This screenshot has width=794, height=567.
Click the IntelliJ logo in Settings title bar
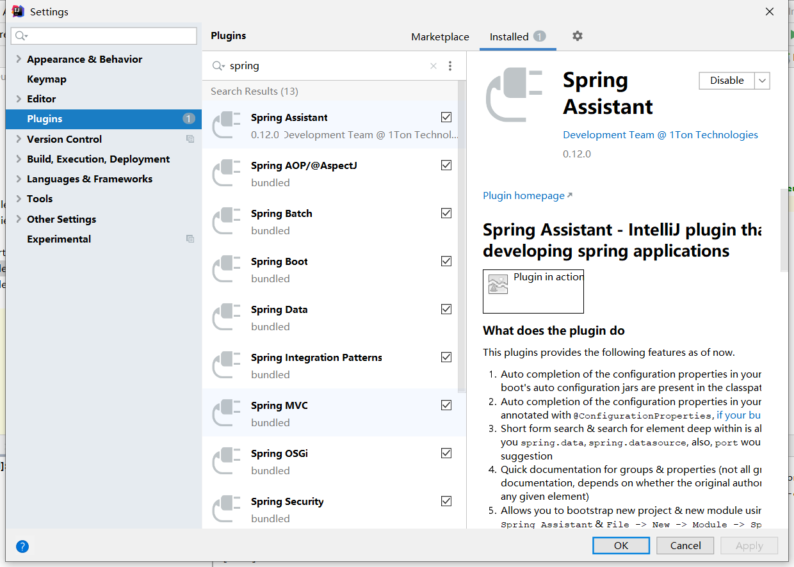pos(18,12)
